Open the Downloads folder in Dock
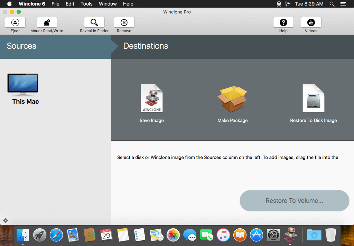Viewport: 354px width, 246px height. 314,235
